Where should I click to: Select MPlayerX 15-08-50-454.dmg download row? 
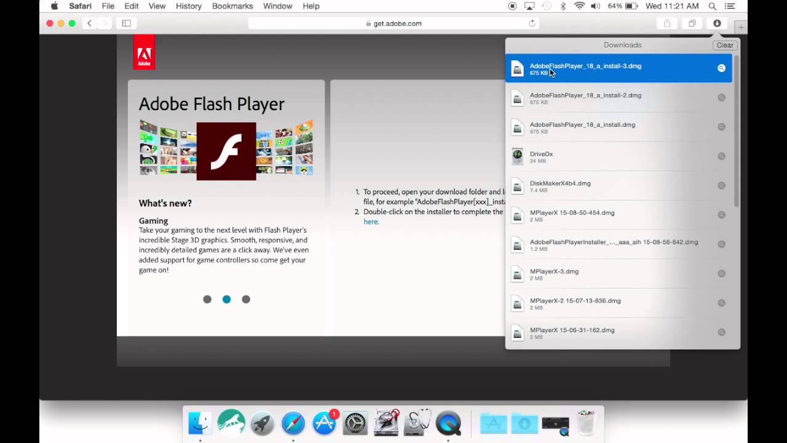tap(619, 215)
